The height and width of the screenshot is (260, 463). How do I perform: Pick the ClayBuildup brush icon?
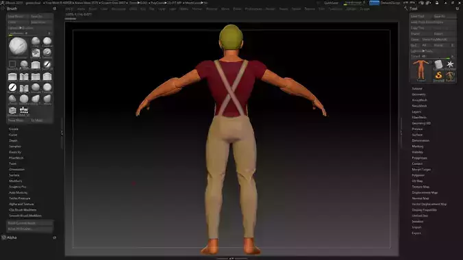47,42
